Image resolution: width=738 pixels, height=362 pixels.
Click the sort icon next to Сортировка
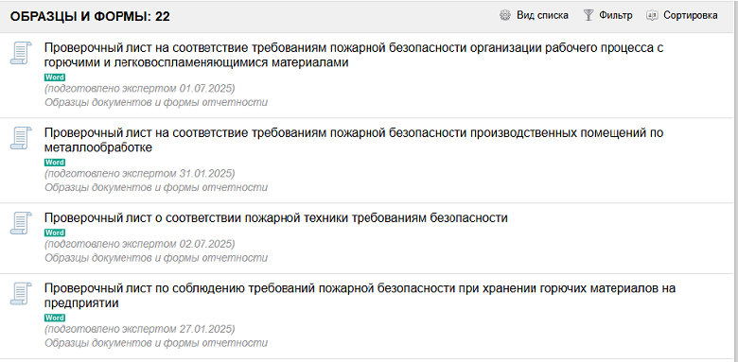coord(652,15)
